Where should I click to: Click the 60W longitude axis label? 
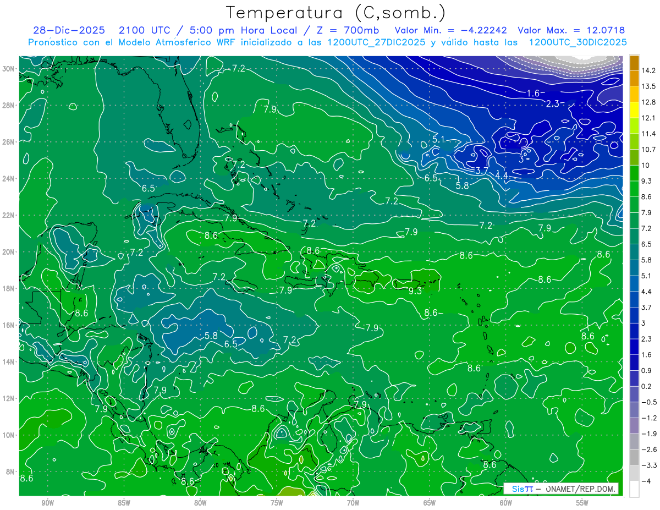506,503
